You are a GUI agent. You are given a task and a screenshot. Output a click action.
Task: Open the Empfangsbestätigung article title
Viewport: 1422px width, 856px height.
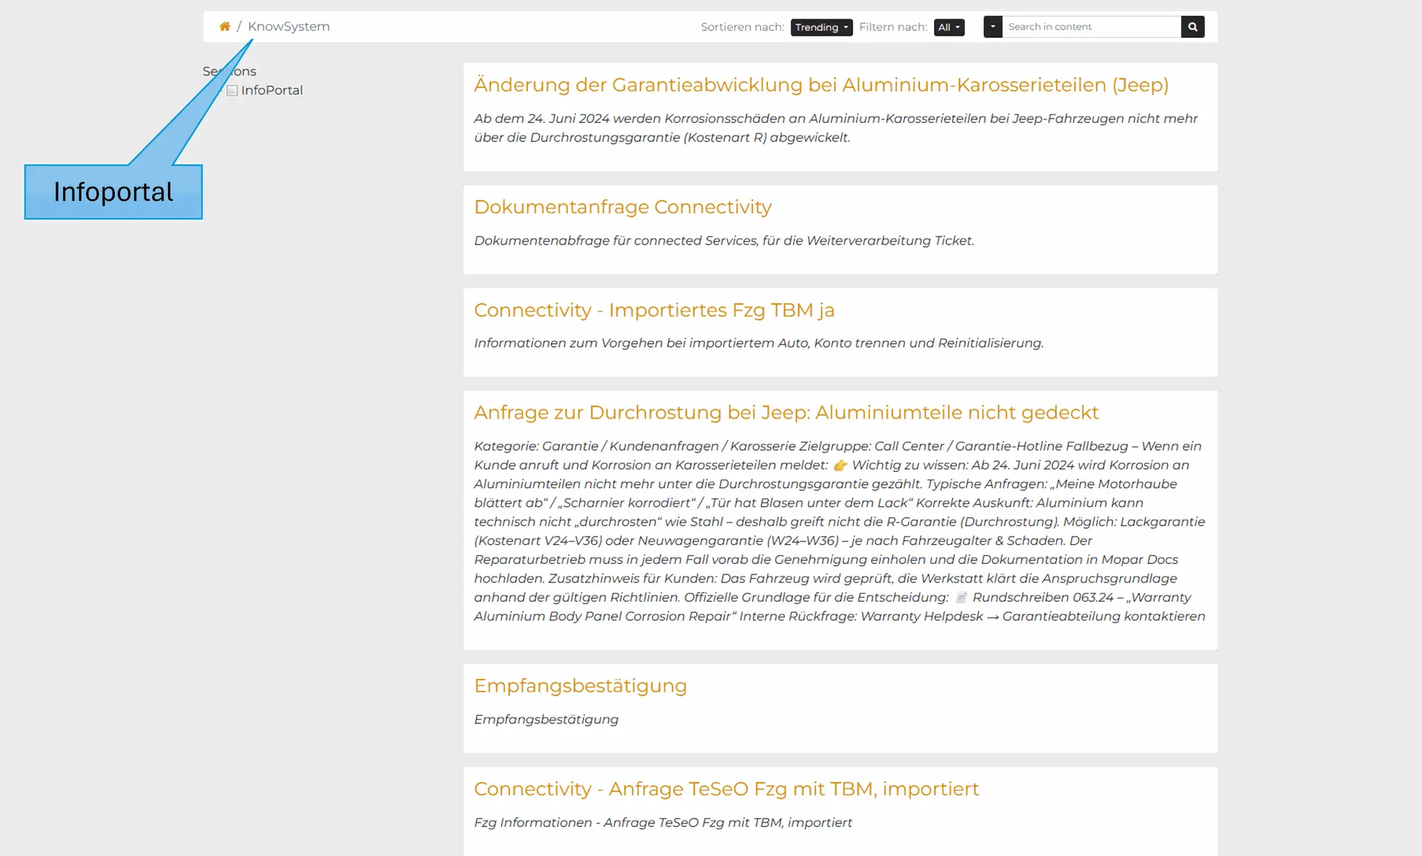[x=580, y=686]
